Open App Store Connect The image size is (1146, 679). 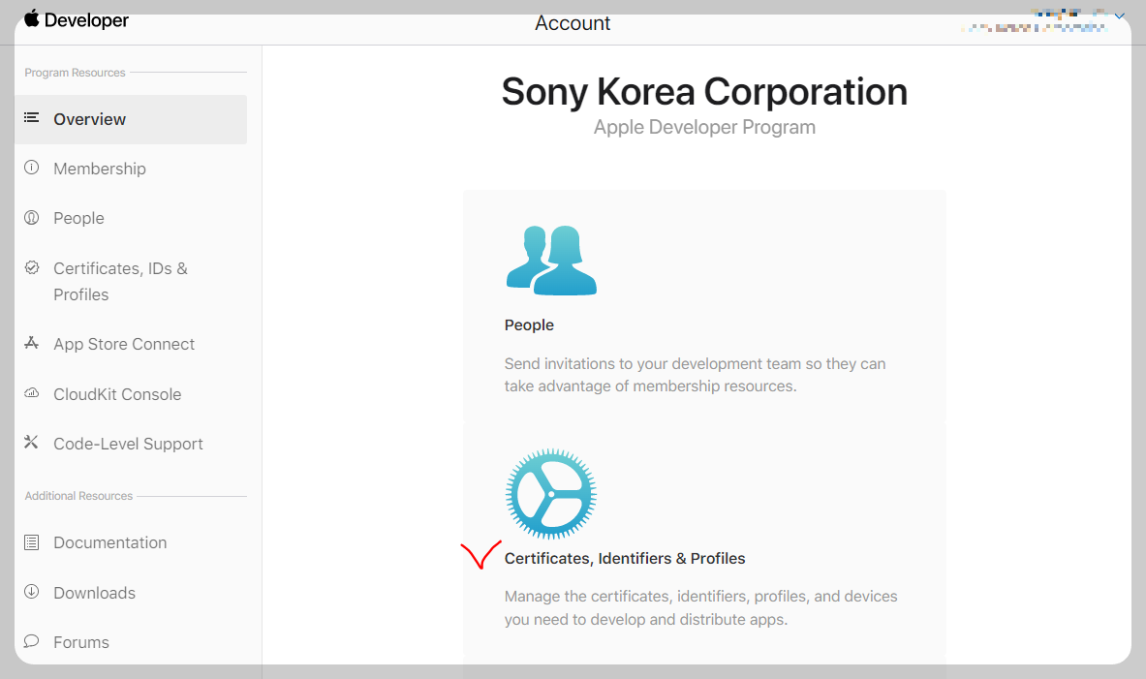click(124, 344)
